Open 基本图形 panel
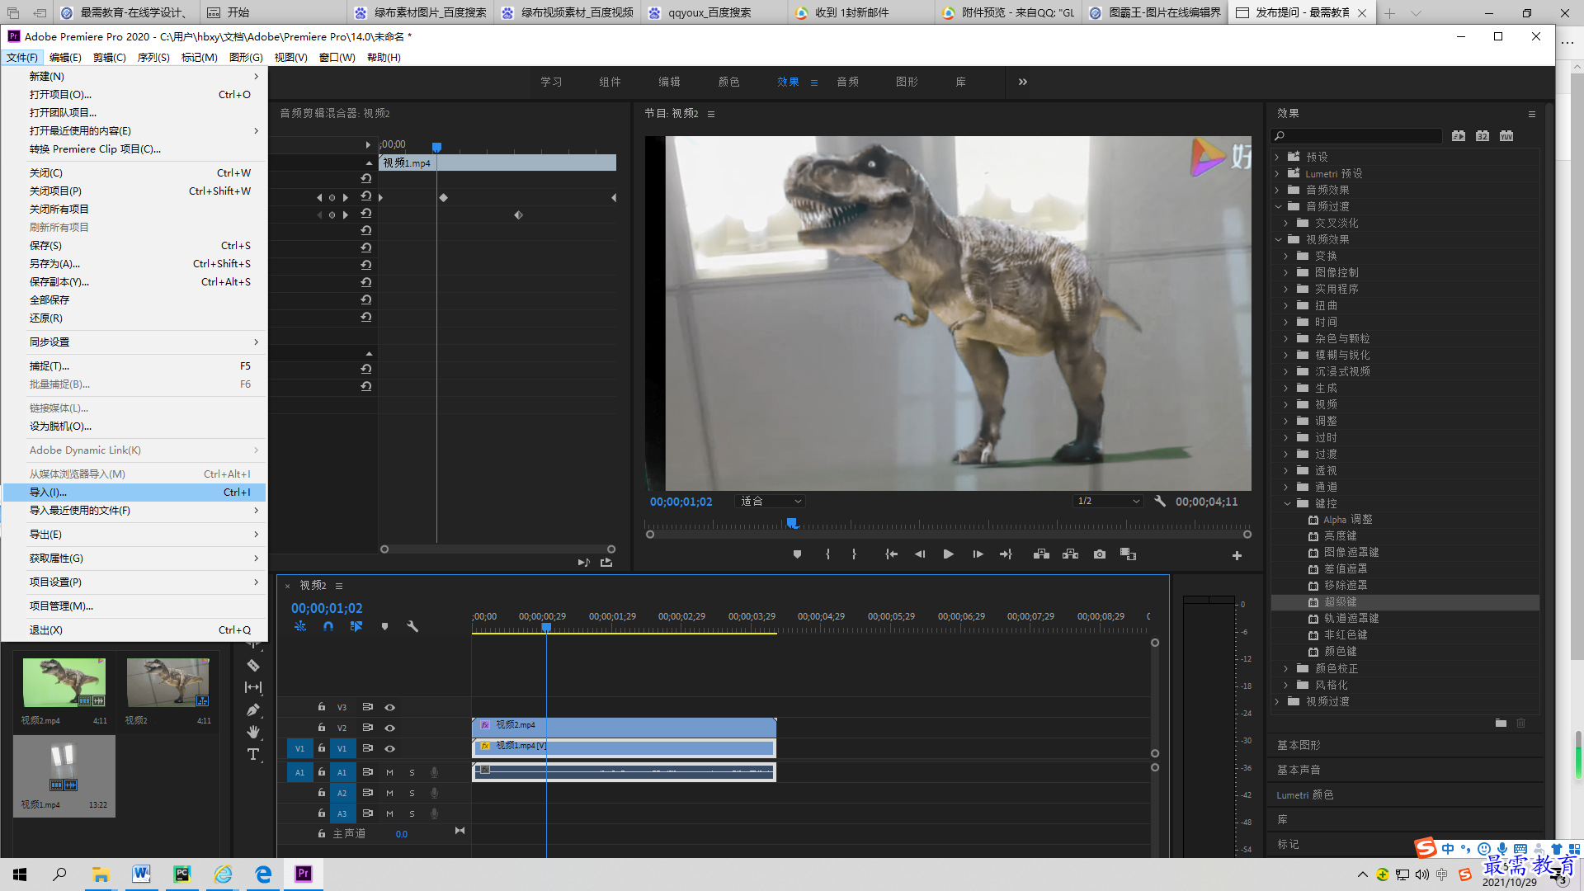 pyautogui.click(x=1299, y=745)
